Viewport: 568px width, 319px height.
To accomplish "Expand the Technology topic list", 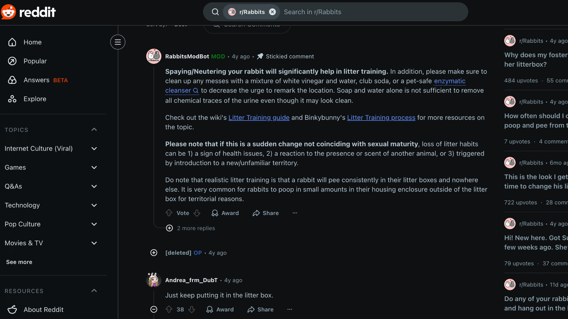I will [x=94, y=205].
